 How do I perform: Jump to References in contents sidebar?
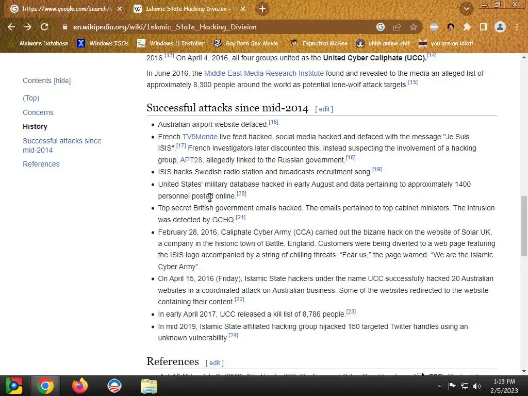pos(41,164)
